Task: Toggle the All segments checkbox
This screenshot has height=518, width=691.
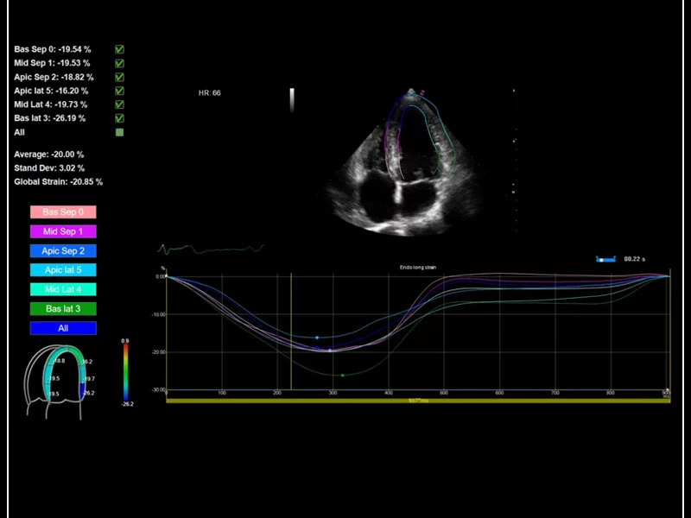Action: pyautogui.click(x=118, y=132)
